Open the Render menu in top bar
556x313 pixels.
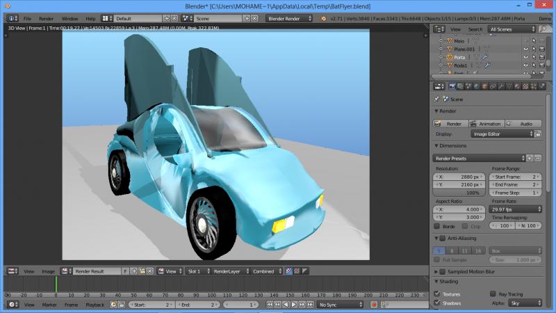point(47,18)
